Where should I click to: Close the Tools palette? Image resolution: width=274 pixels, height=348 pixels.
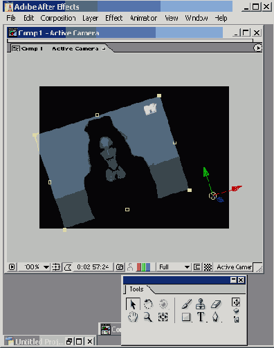click(x=241, y=280)
